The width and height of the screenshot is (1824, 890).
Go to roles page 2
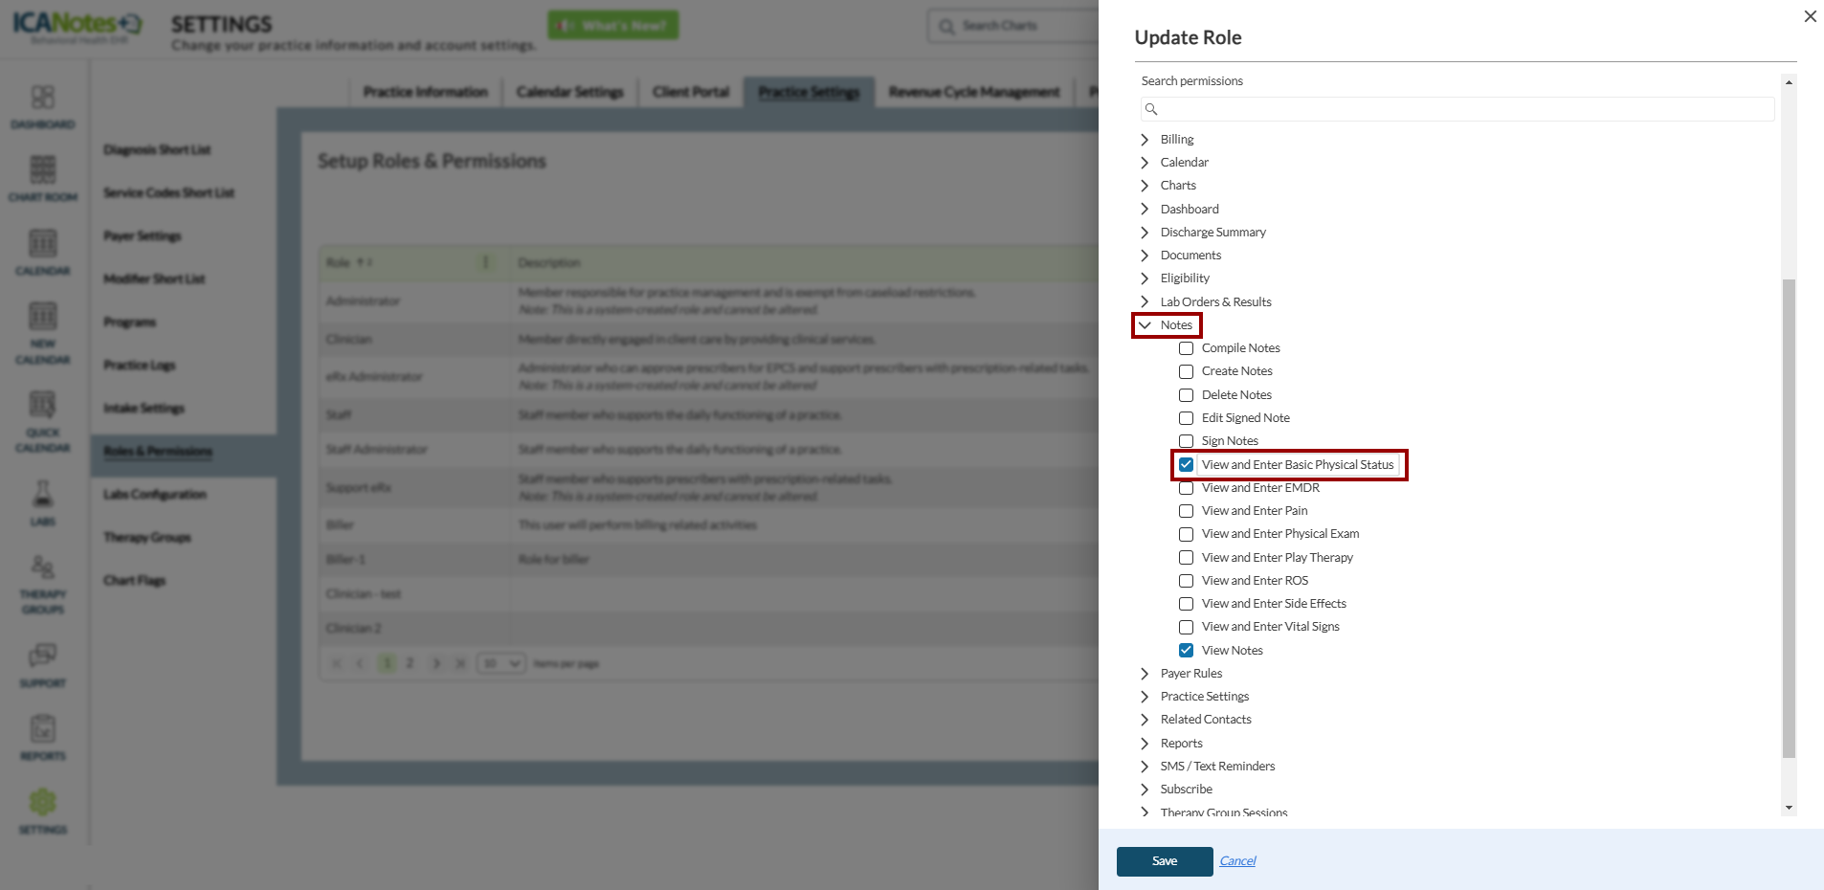[411, 663]
